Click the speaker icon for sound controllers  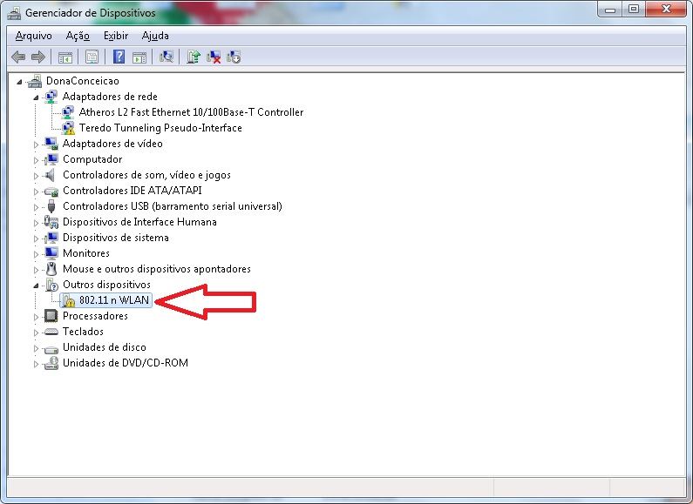tap(51, 175)
